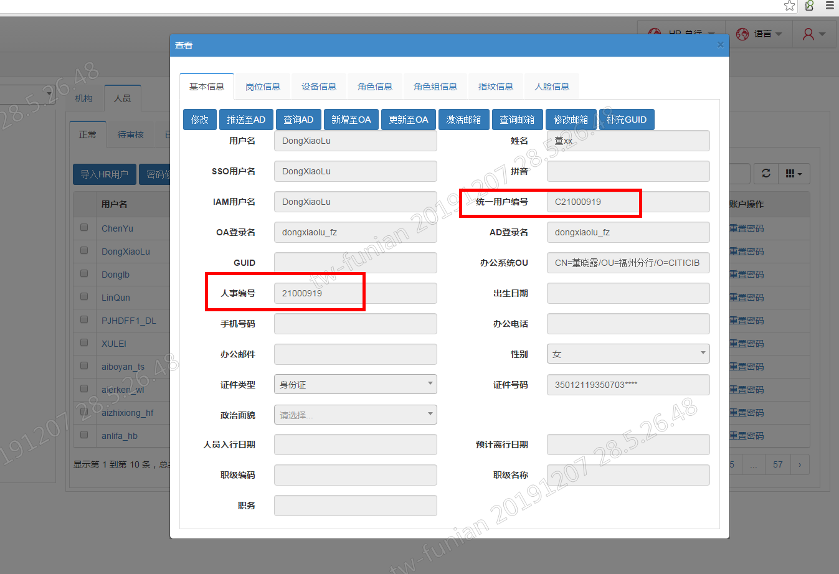Click the 用户名 input field
Image resolution: width=839 pixels, height=574 pixels.
click(355, 141)
